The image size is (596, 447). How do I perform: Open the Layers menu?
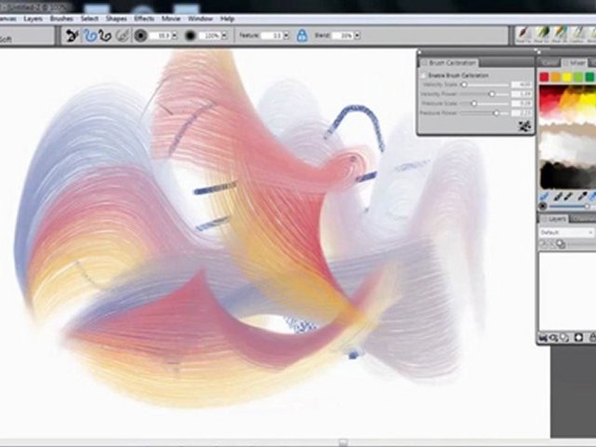[33, 19]
